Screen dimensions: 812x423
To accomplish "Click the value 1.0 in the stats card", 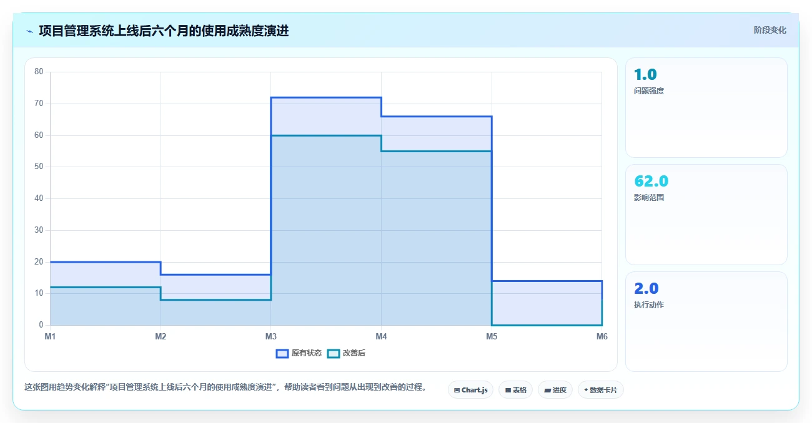I will click(645, 75).
